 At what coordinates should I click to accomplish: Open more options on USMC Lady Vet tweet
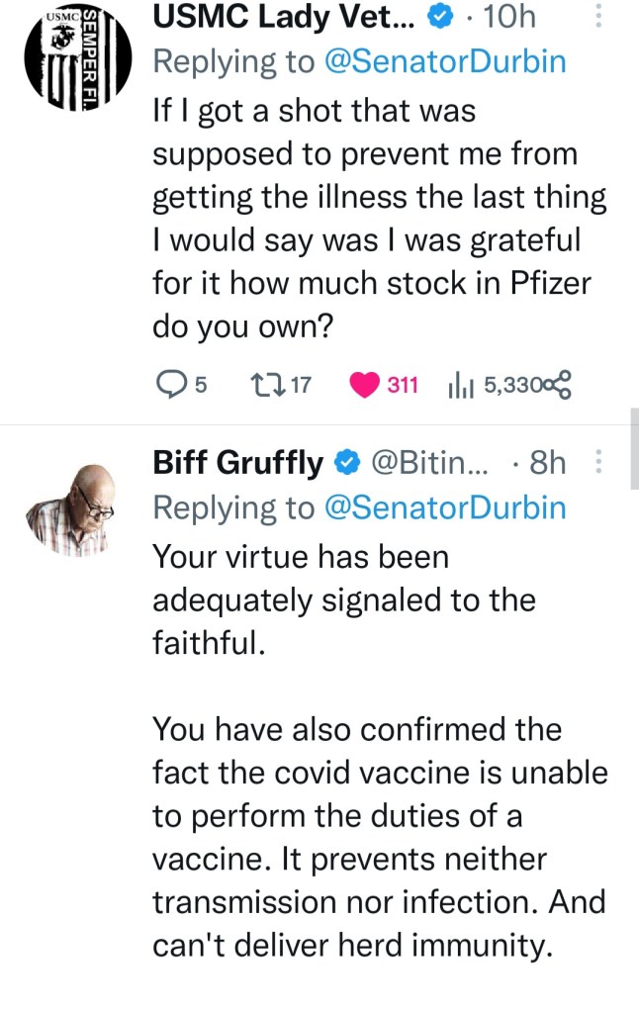point(596,17)
